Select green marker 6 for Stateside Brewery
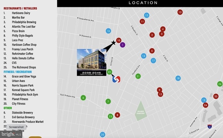 pos(83,98)
